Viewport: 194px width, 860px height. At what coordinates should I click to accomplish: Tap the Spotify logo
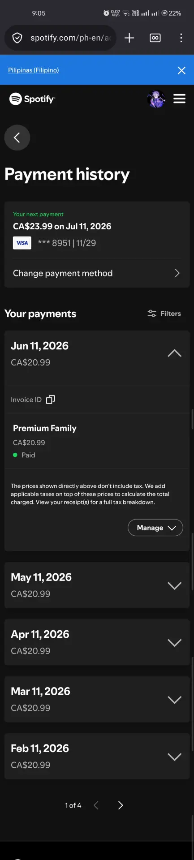point(32,99)
